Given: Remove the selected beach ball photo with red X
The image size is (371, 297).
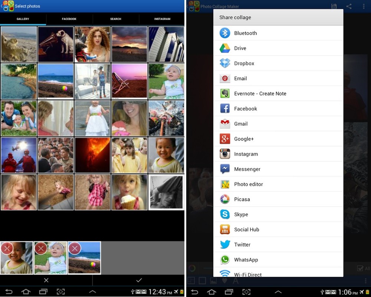Looking at the screenshot, I should point(75,248).
